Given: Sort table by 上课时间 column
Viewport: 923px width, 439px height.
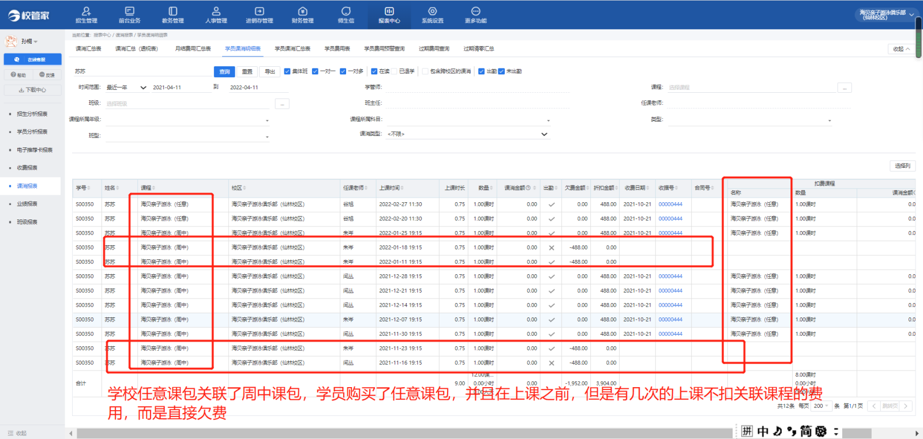Looking at the screenshot, I should pyautogui.click(x=402, y=188).
